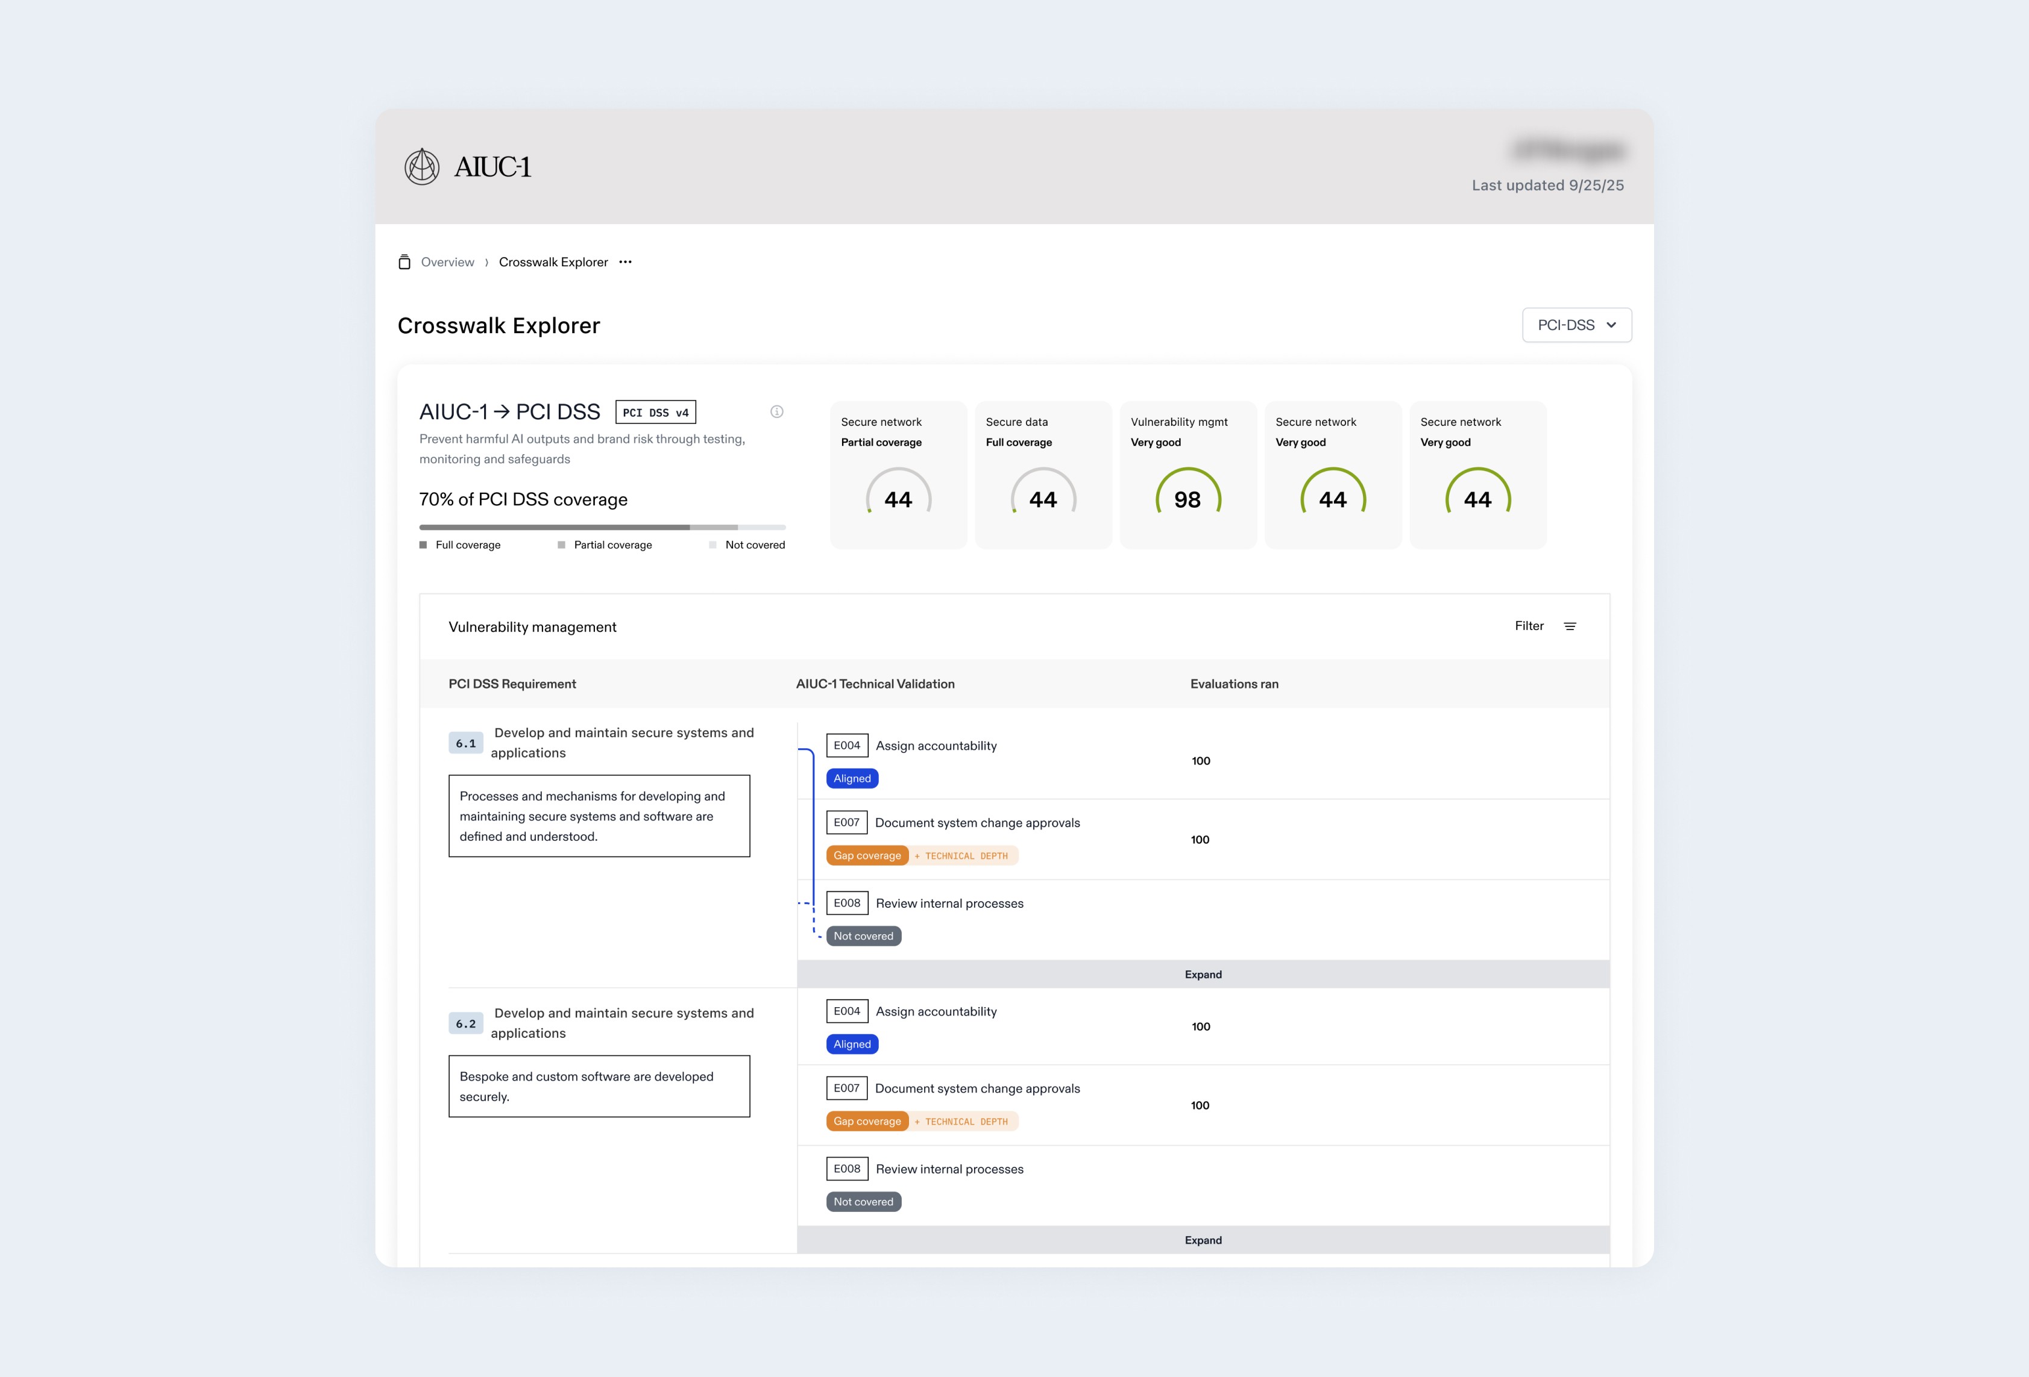Click the info icon beside PCI DSS v4
The width and height of the screenshot is (2029, 1377).
(x=776, y=412)
